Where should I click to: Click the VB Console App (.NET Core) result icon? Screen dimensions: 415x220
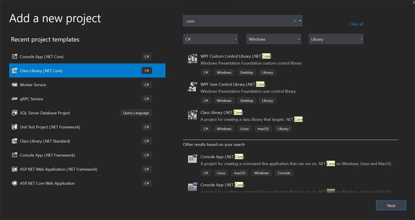pyautogui.click(x=193, y=187)
